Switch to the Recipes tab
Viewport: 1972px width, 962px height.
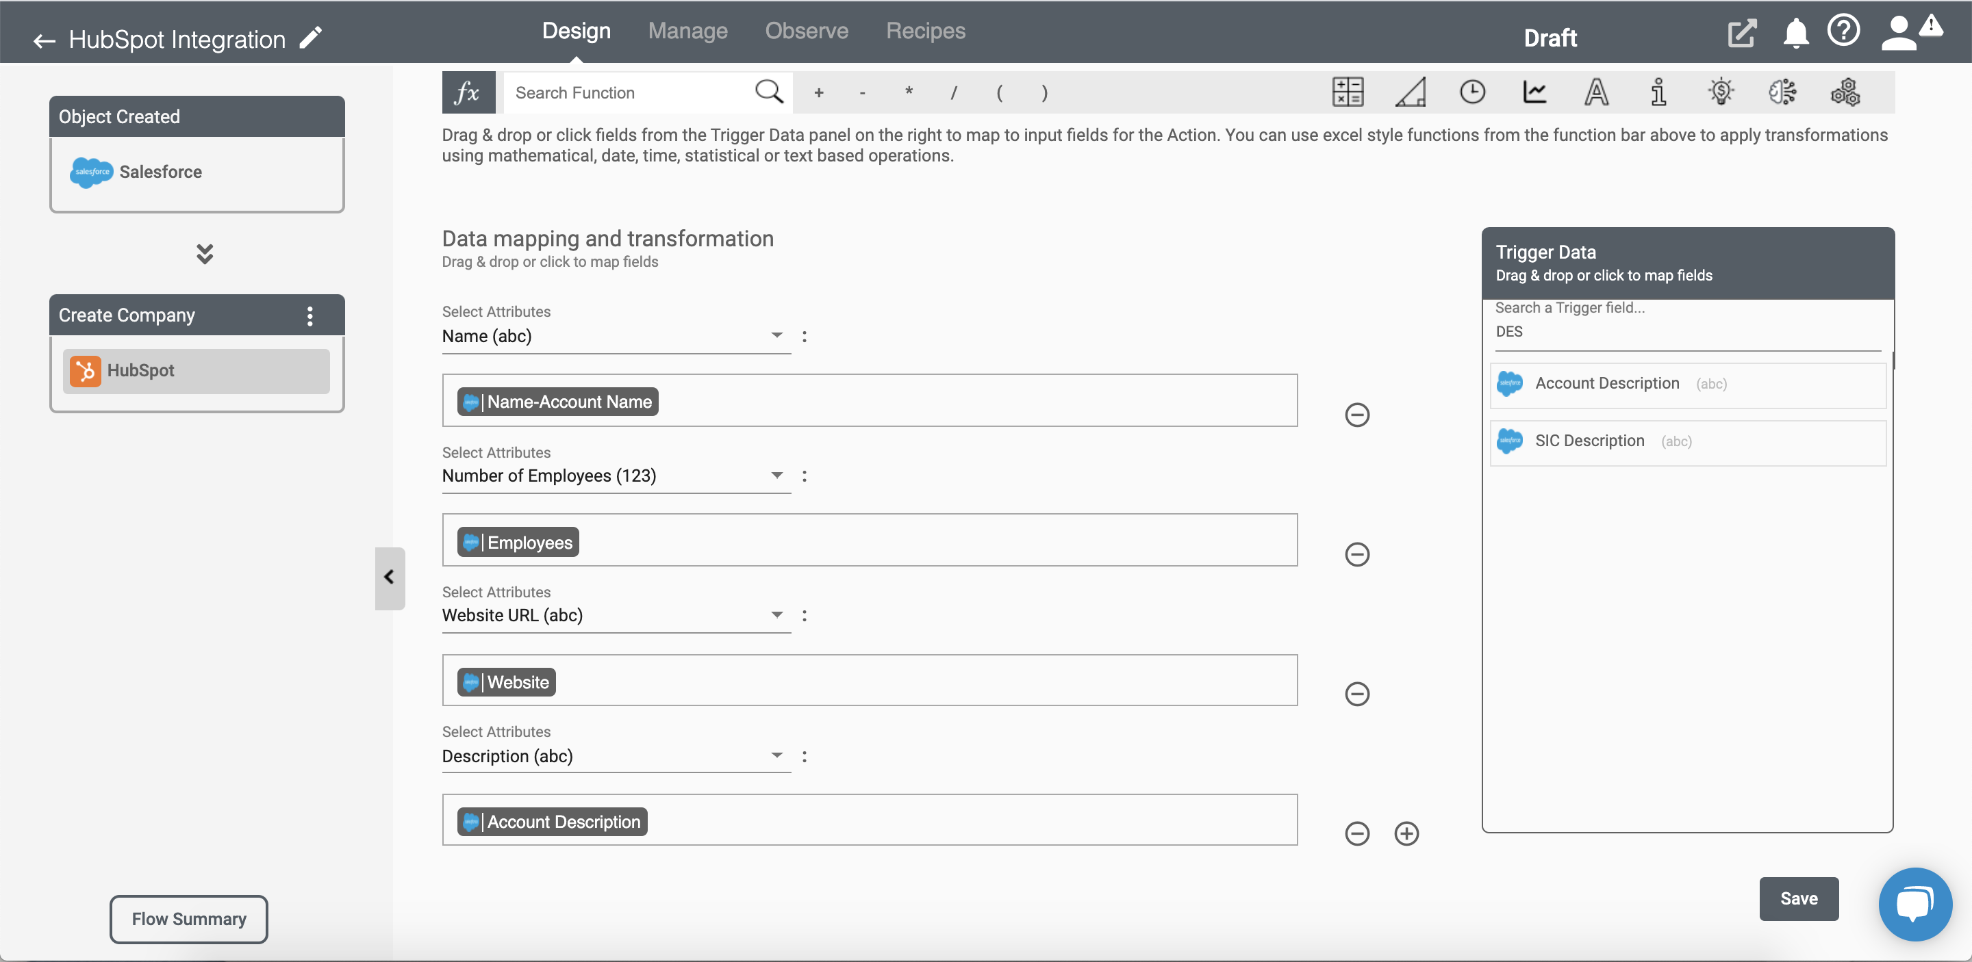(x=924, y=30)
